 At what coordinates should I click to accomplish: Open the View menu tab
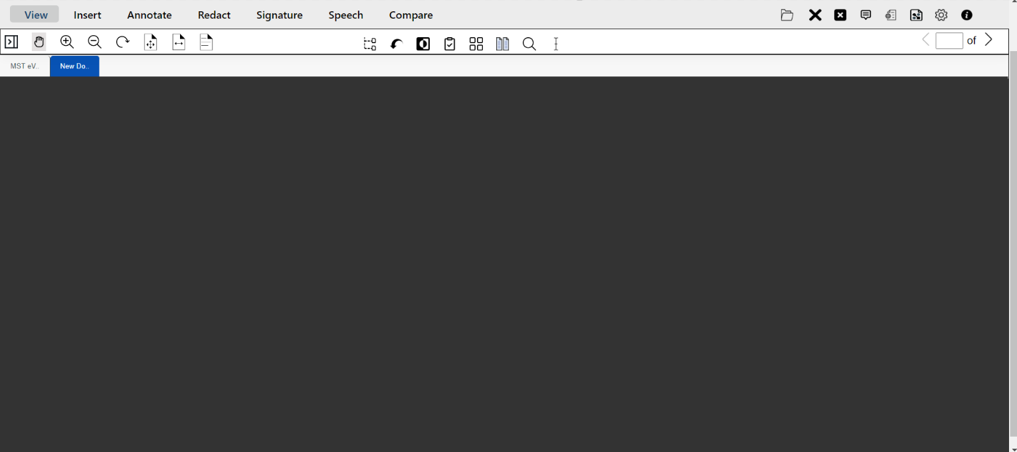point(35,15)
